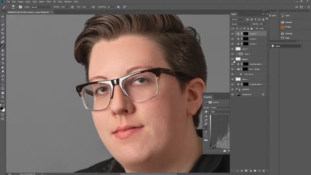This screenshot has height=175, width=311.
Task: Select the Healing Brush tool
Action: 2,42
